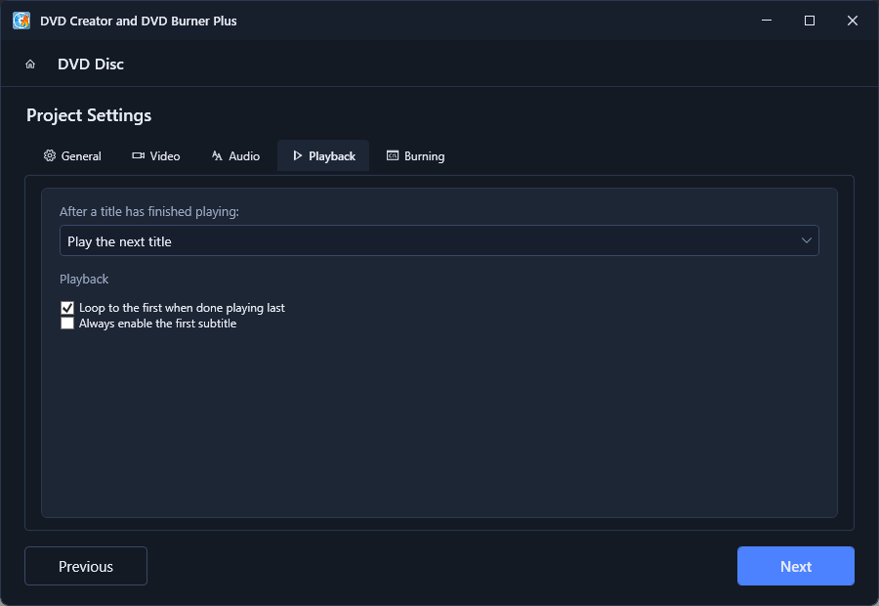
Task: Switch to the Video tab
Action: pos(156,156)
